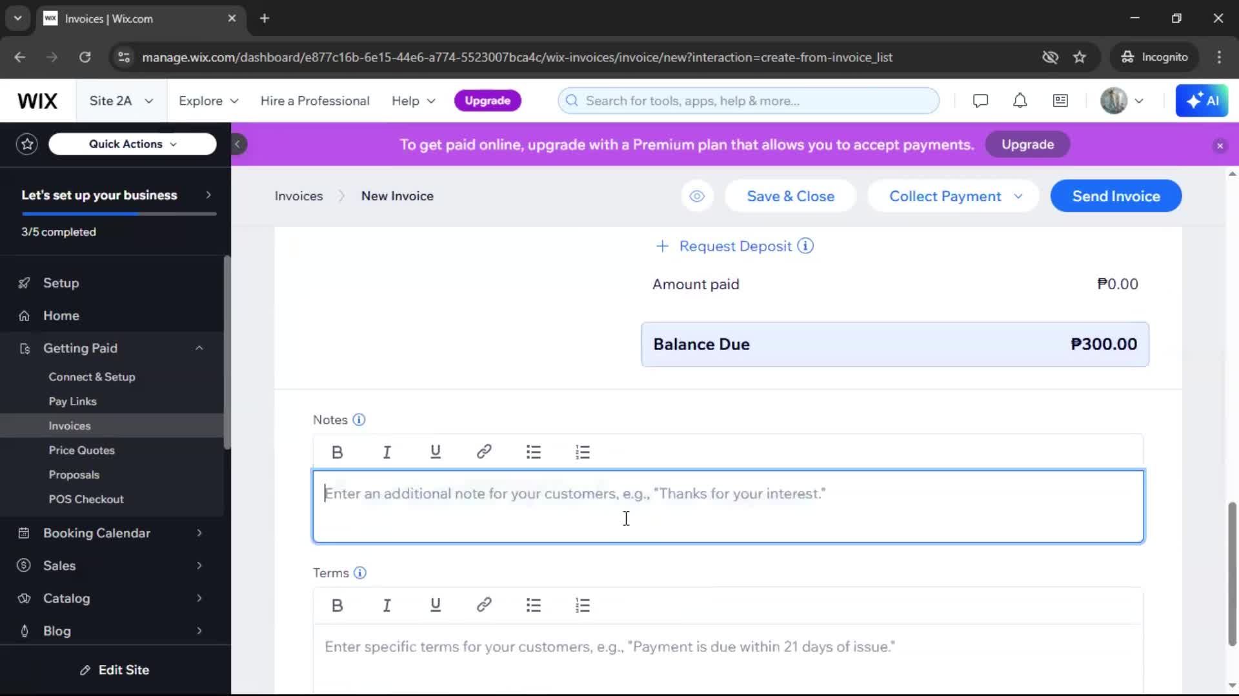The height and width of the screenshot is (696, 1239).
Task: Go back to Invoices breadcrumb
Action: pos(299,197)
